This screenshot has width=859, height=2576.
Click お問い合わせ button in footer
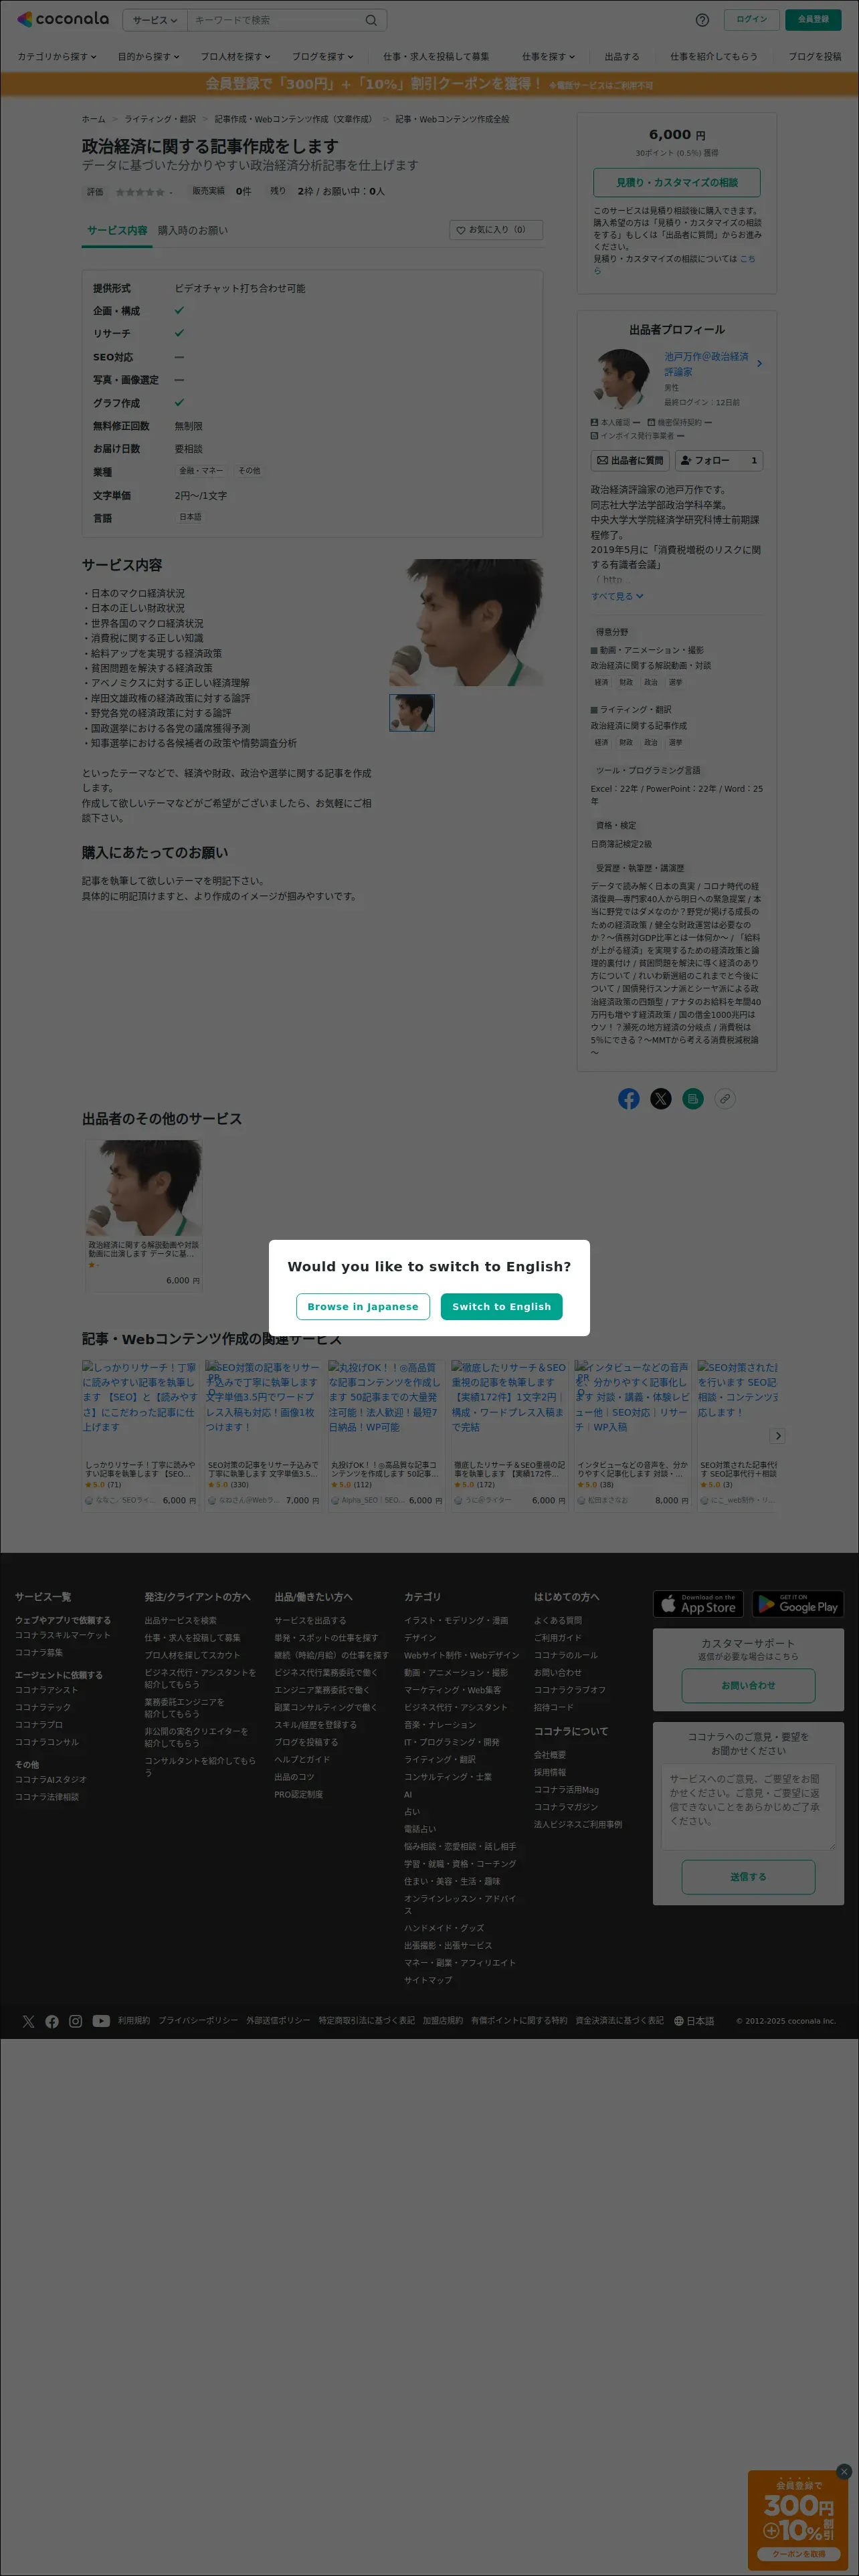tap(748, 1685)
